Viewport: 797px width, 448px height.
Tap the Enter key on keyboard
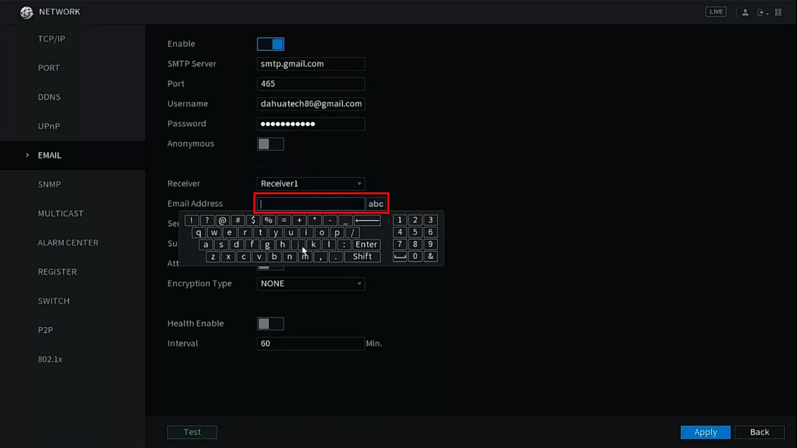[366, 244]
